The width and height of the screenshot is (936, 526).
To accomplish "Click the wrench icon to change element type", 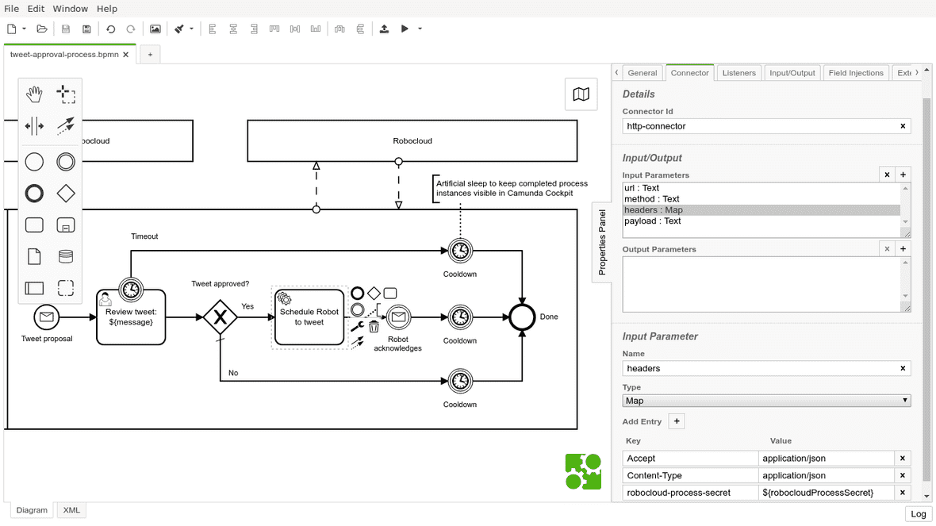I will point(357,326).
